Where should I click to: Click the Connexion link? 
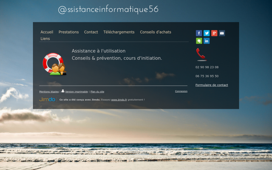pos(181,91)
